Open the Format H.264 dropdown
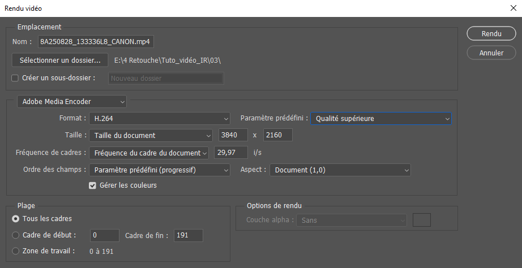Screen dimensions: 522x268 (160, 119)
